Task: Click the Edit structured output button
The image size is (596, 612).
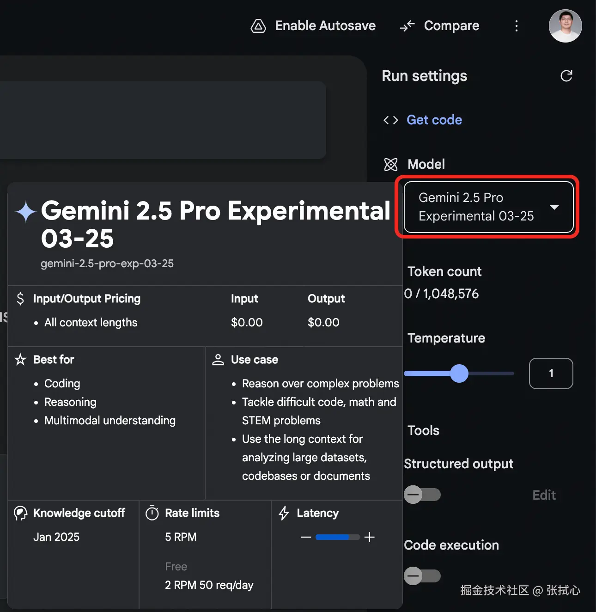Action: click(544, 495)
